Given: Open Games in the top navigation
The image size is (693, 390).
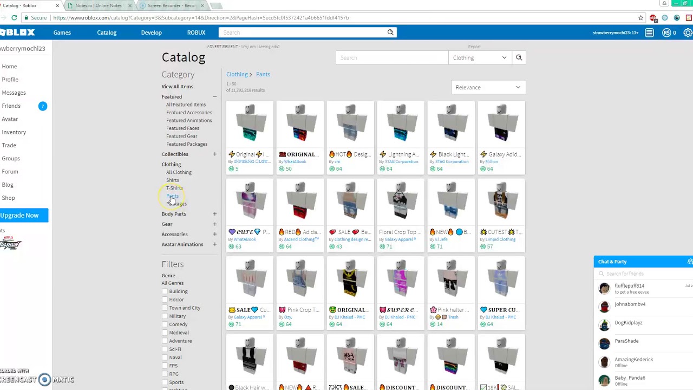Looking at the screenshot, I should [62, 32].
